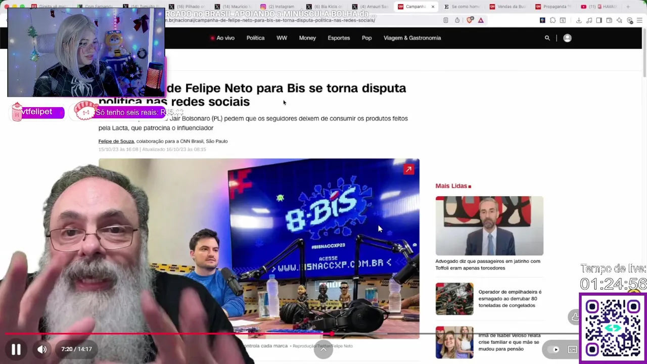Screen dimensions: 647x364
Task: Open the downloads arrow icon in the toolbar
Action: (579, 20)
